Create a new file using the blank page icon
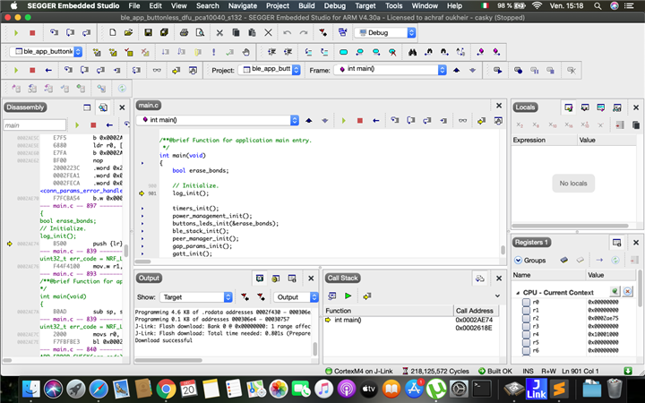Screen dimensions: 645x403 (x=112, y=32)
